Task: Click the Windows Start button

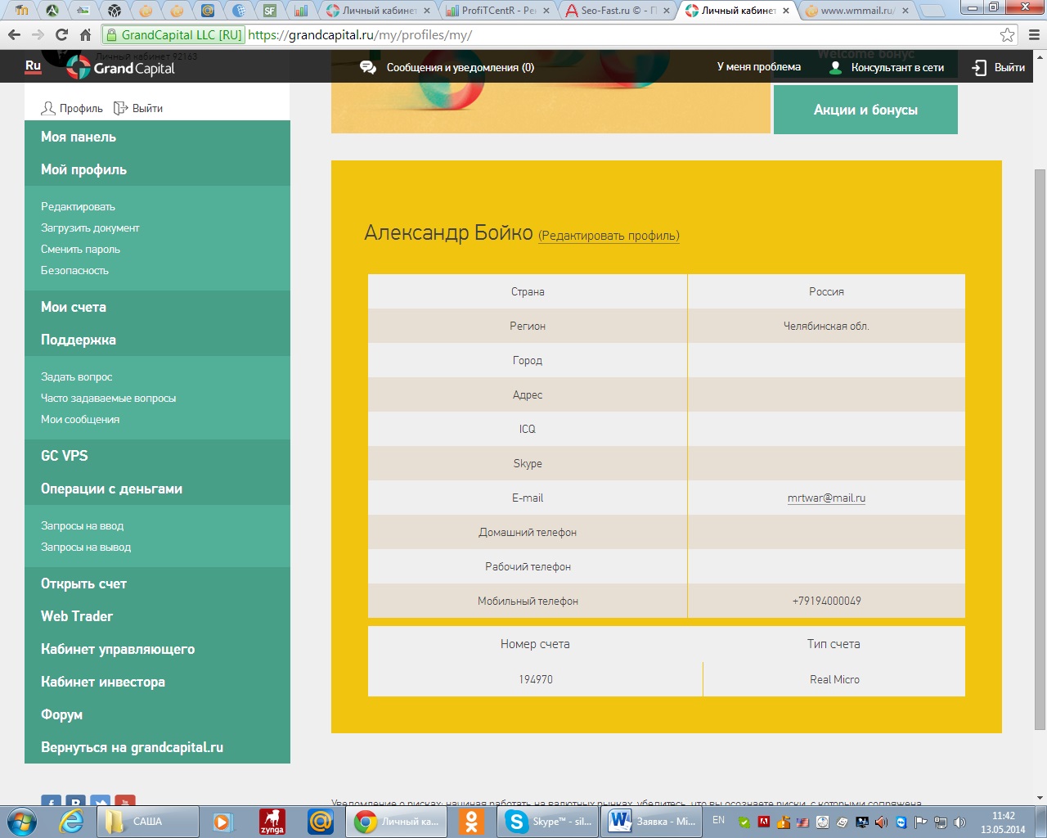Action: pos(21,822)
